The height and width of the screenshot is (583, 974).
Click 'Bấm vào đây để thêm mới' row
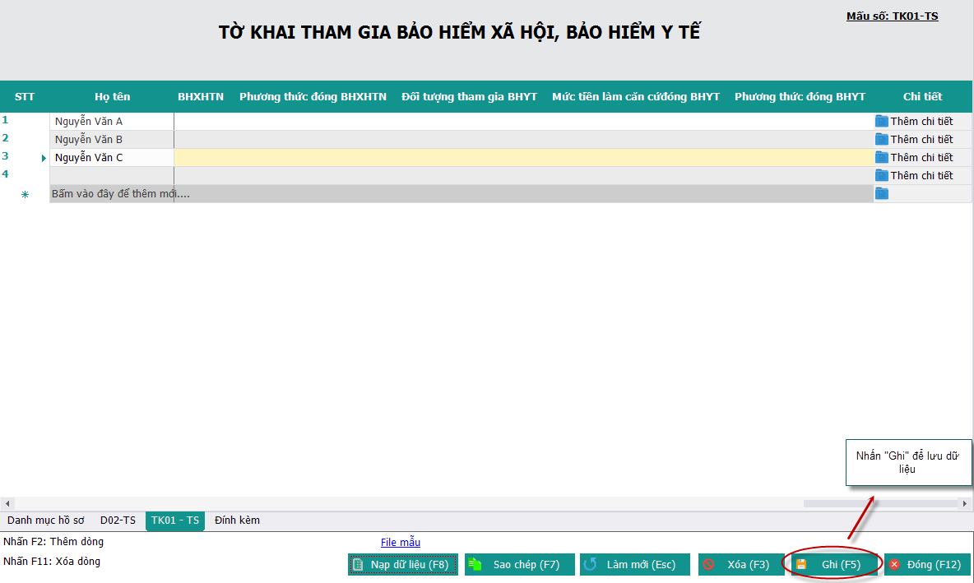point(461,194)
